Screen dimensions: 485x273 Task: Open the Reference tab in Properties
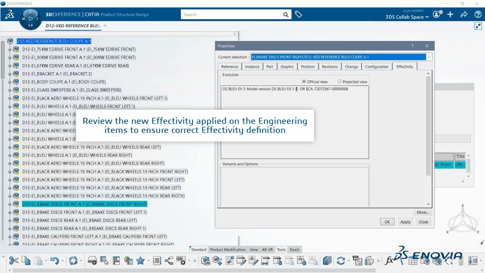click(x=229, y=67)
